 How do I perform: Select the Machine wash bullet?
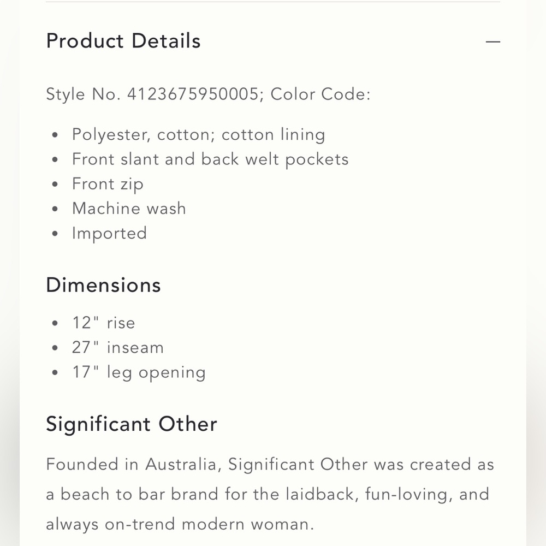coord(129,209)
